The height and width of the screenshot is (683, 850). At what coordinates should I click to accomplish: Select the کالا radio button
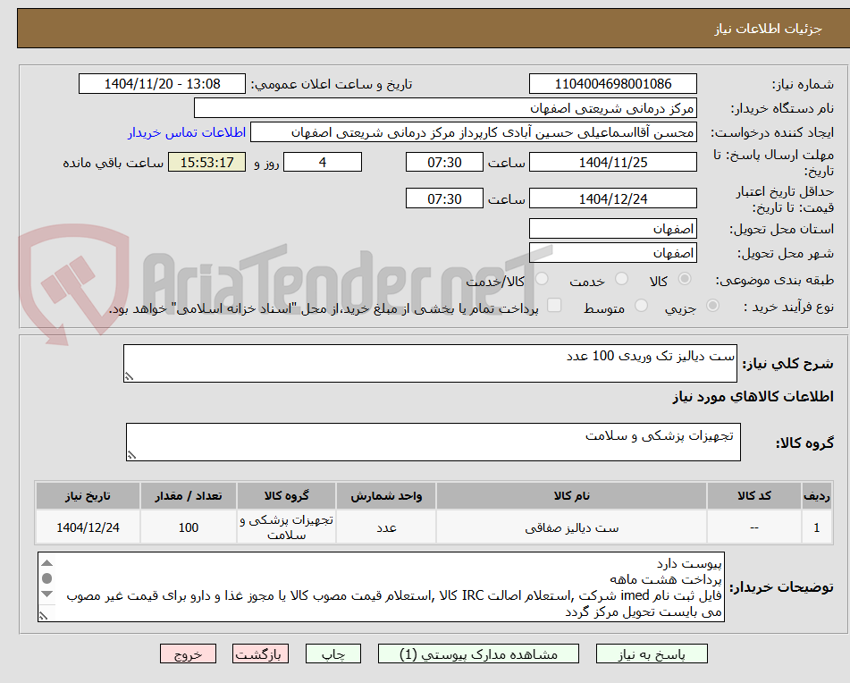(x=685, y=279)
